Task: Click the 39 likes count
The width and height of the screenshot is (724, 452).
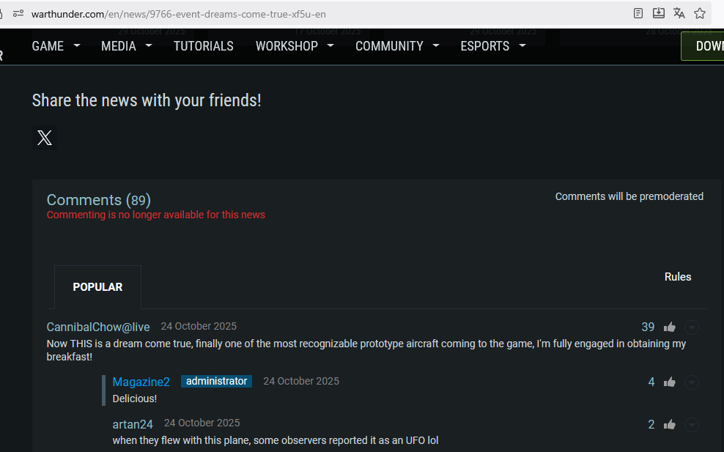Action: point(648,327)
